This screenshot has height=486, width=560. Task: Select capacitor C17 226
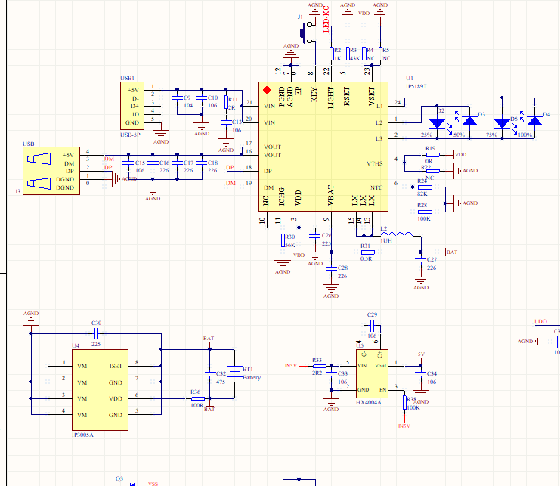click(177, 163)
